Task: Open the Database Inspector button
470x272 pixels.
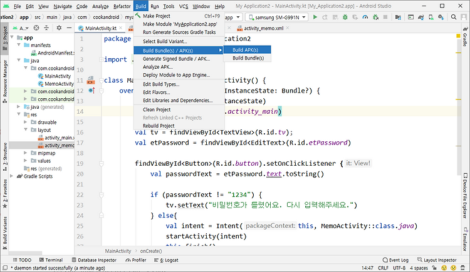Action: pyautogui.click(x=94, y=260)
